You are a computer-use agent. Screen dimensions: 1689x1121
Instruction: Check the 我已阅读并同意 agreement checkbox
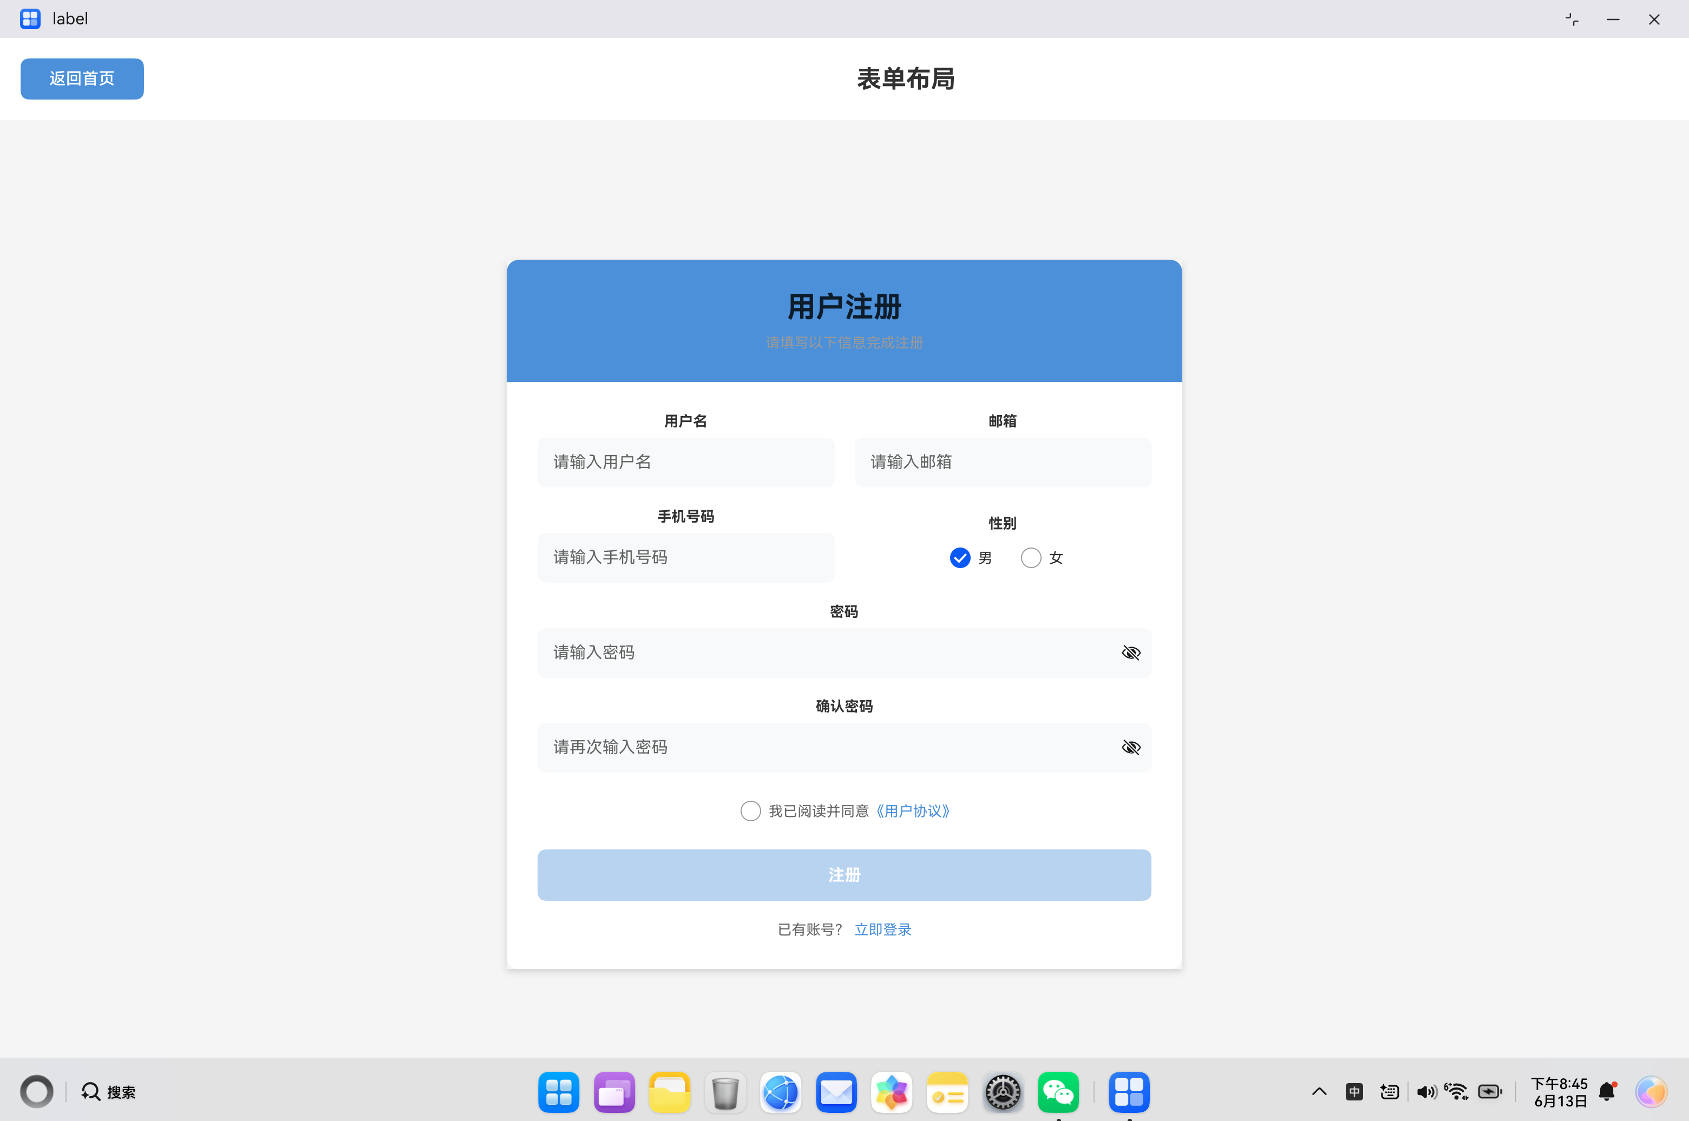coord(750,810)
